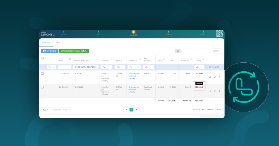Image resolution: width=279 pixels, height=146 pixels.
Task: Click the second progress step dot
Action: [x=99, y=32]
